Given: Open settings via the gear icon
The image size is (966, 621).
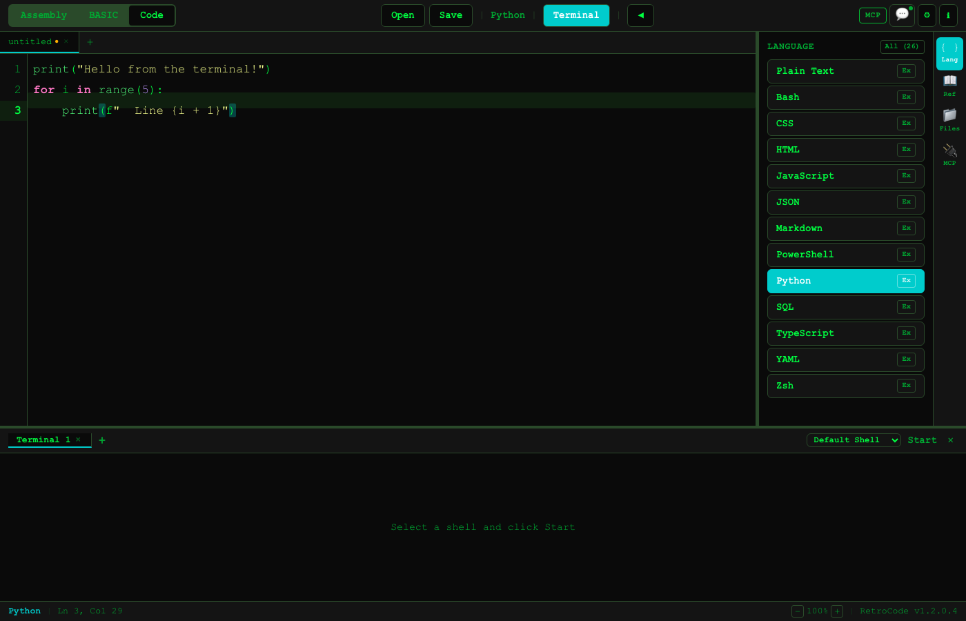Looking at the screenshot, I should pyautogui.click(x=927, y=15).
